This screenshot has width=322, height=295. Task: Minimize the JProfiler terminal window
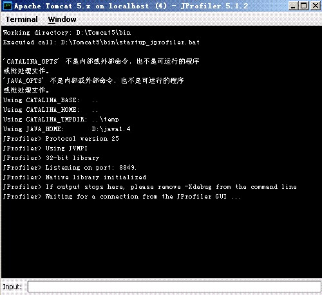coord(293,6)
